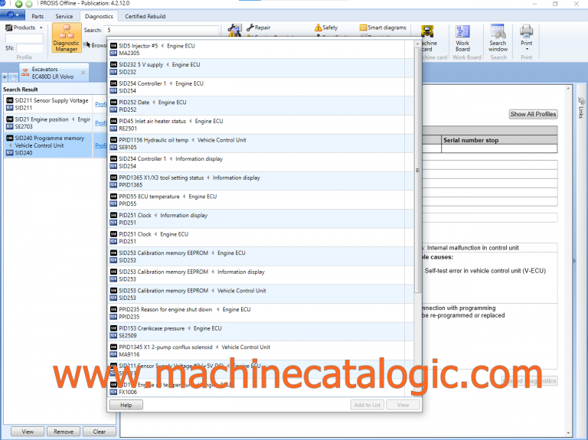
Task: Click the Products text field
Action: point(24,37)
